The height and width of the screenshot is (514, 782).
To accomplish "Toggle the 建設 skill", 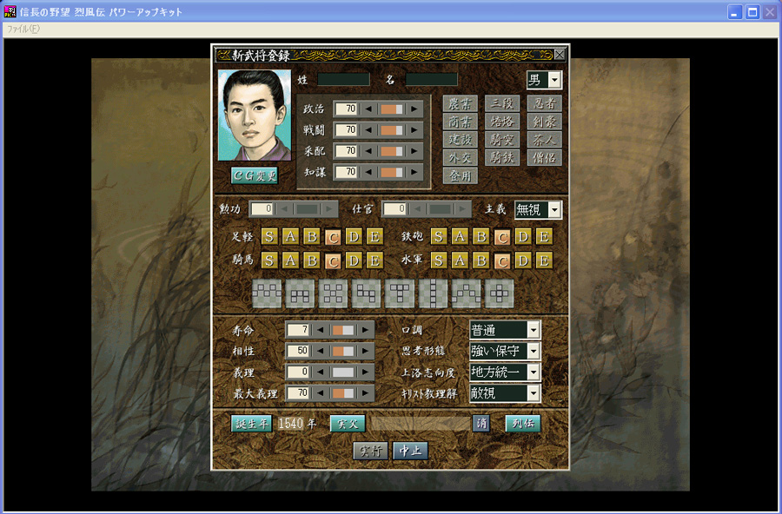I will [460, 140].
